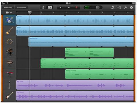Select the String Section region at bar 7
Screen dimensions: 137x103
coord(102,74)
